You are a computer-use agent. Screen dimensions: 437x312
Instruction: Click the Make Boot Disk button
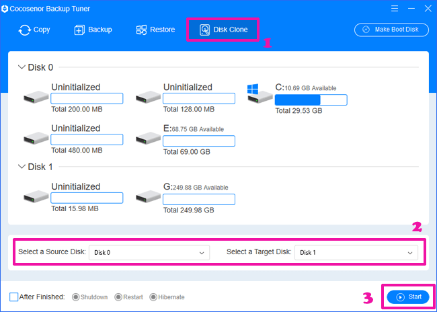point(391,30)
